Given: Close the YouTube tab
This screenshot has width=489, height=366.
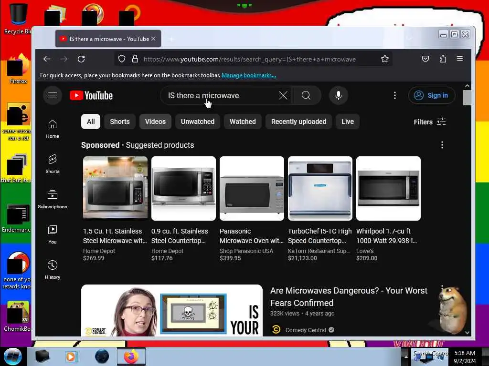Looking at the screenshot, I should (x=153, y=39).
